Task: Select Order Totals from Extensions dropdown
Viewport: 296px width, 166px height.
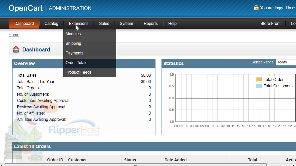Action: [x=90, y=63]
